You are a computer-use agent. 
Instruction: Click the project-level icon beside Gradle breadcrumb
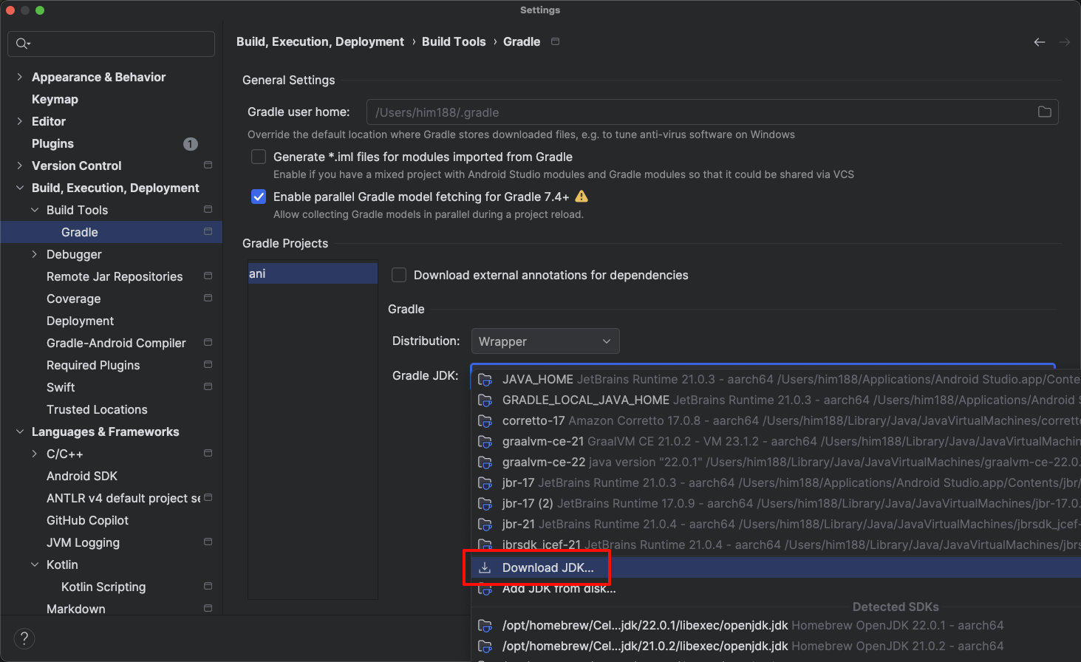point(556,41)
